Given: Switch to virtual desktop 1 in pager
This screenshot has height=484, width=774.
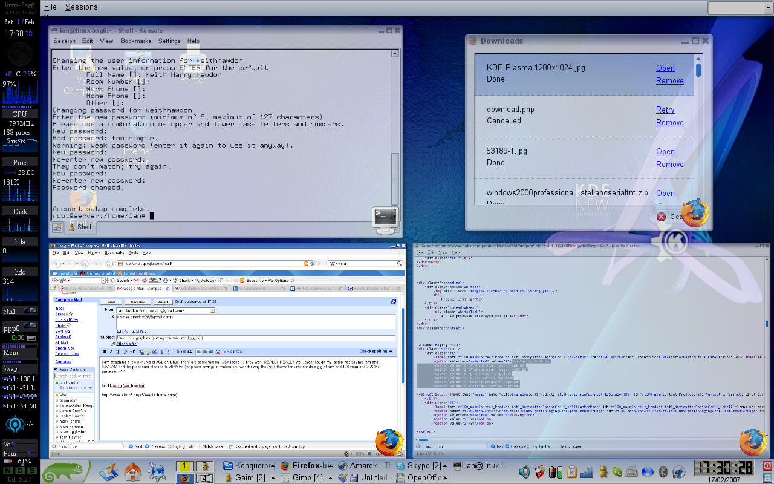Looking at the screenshot, I should (x=184, y=465).
